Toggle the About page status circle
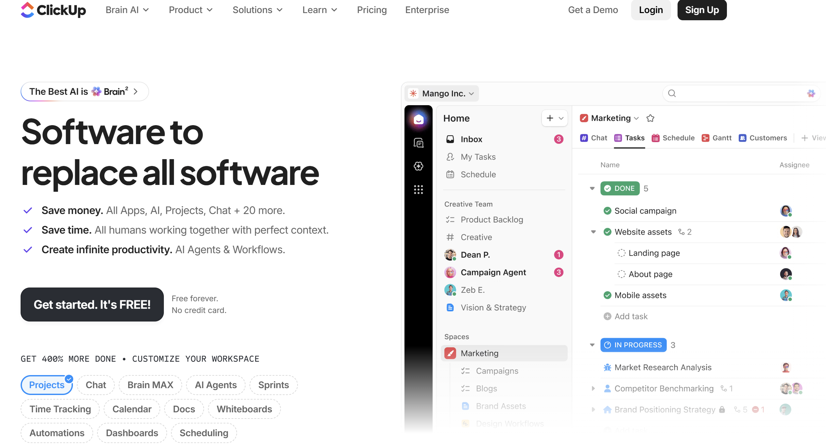Viewport: 826px width, 445px height. pyautogui.click(x=621, y=274)
